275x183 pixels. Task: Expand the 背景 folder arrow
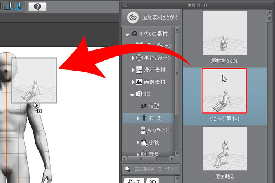pyautogui.click(x=138, y=154)
